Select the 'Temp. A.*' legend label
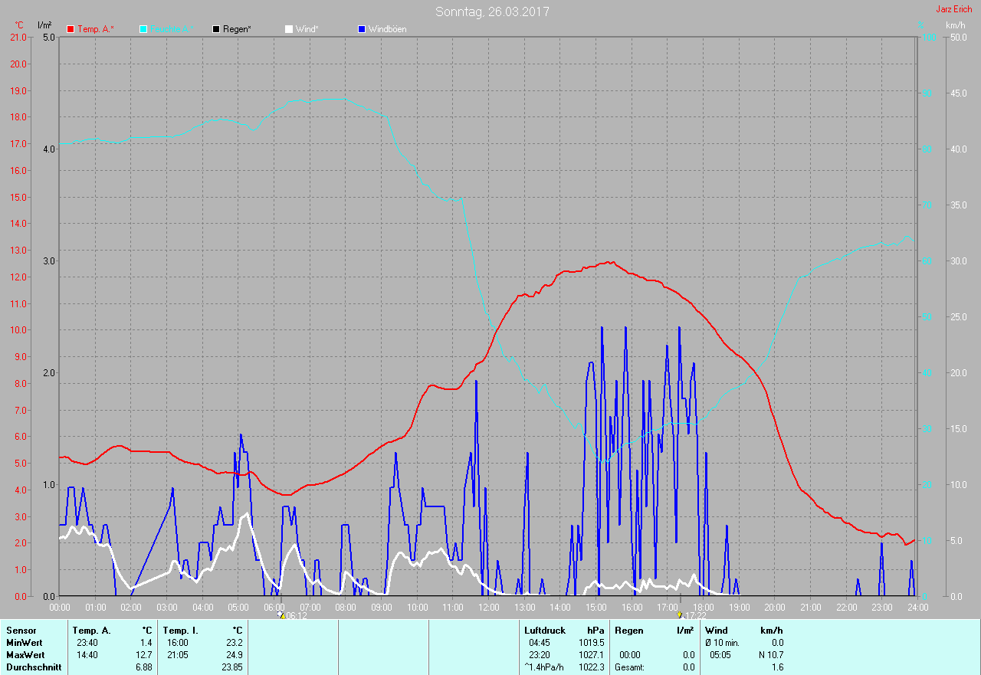The width and height of the screenshot is (981, 675). (95, 29)
